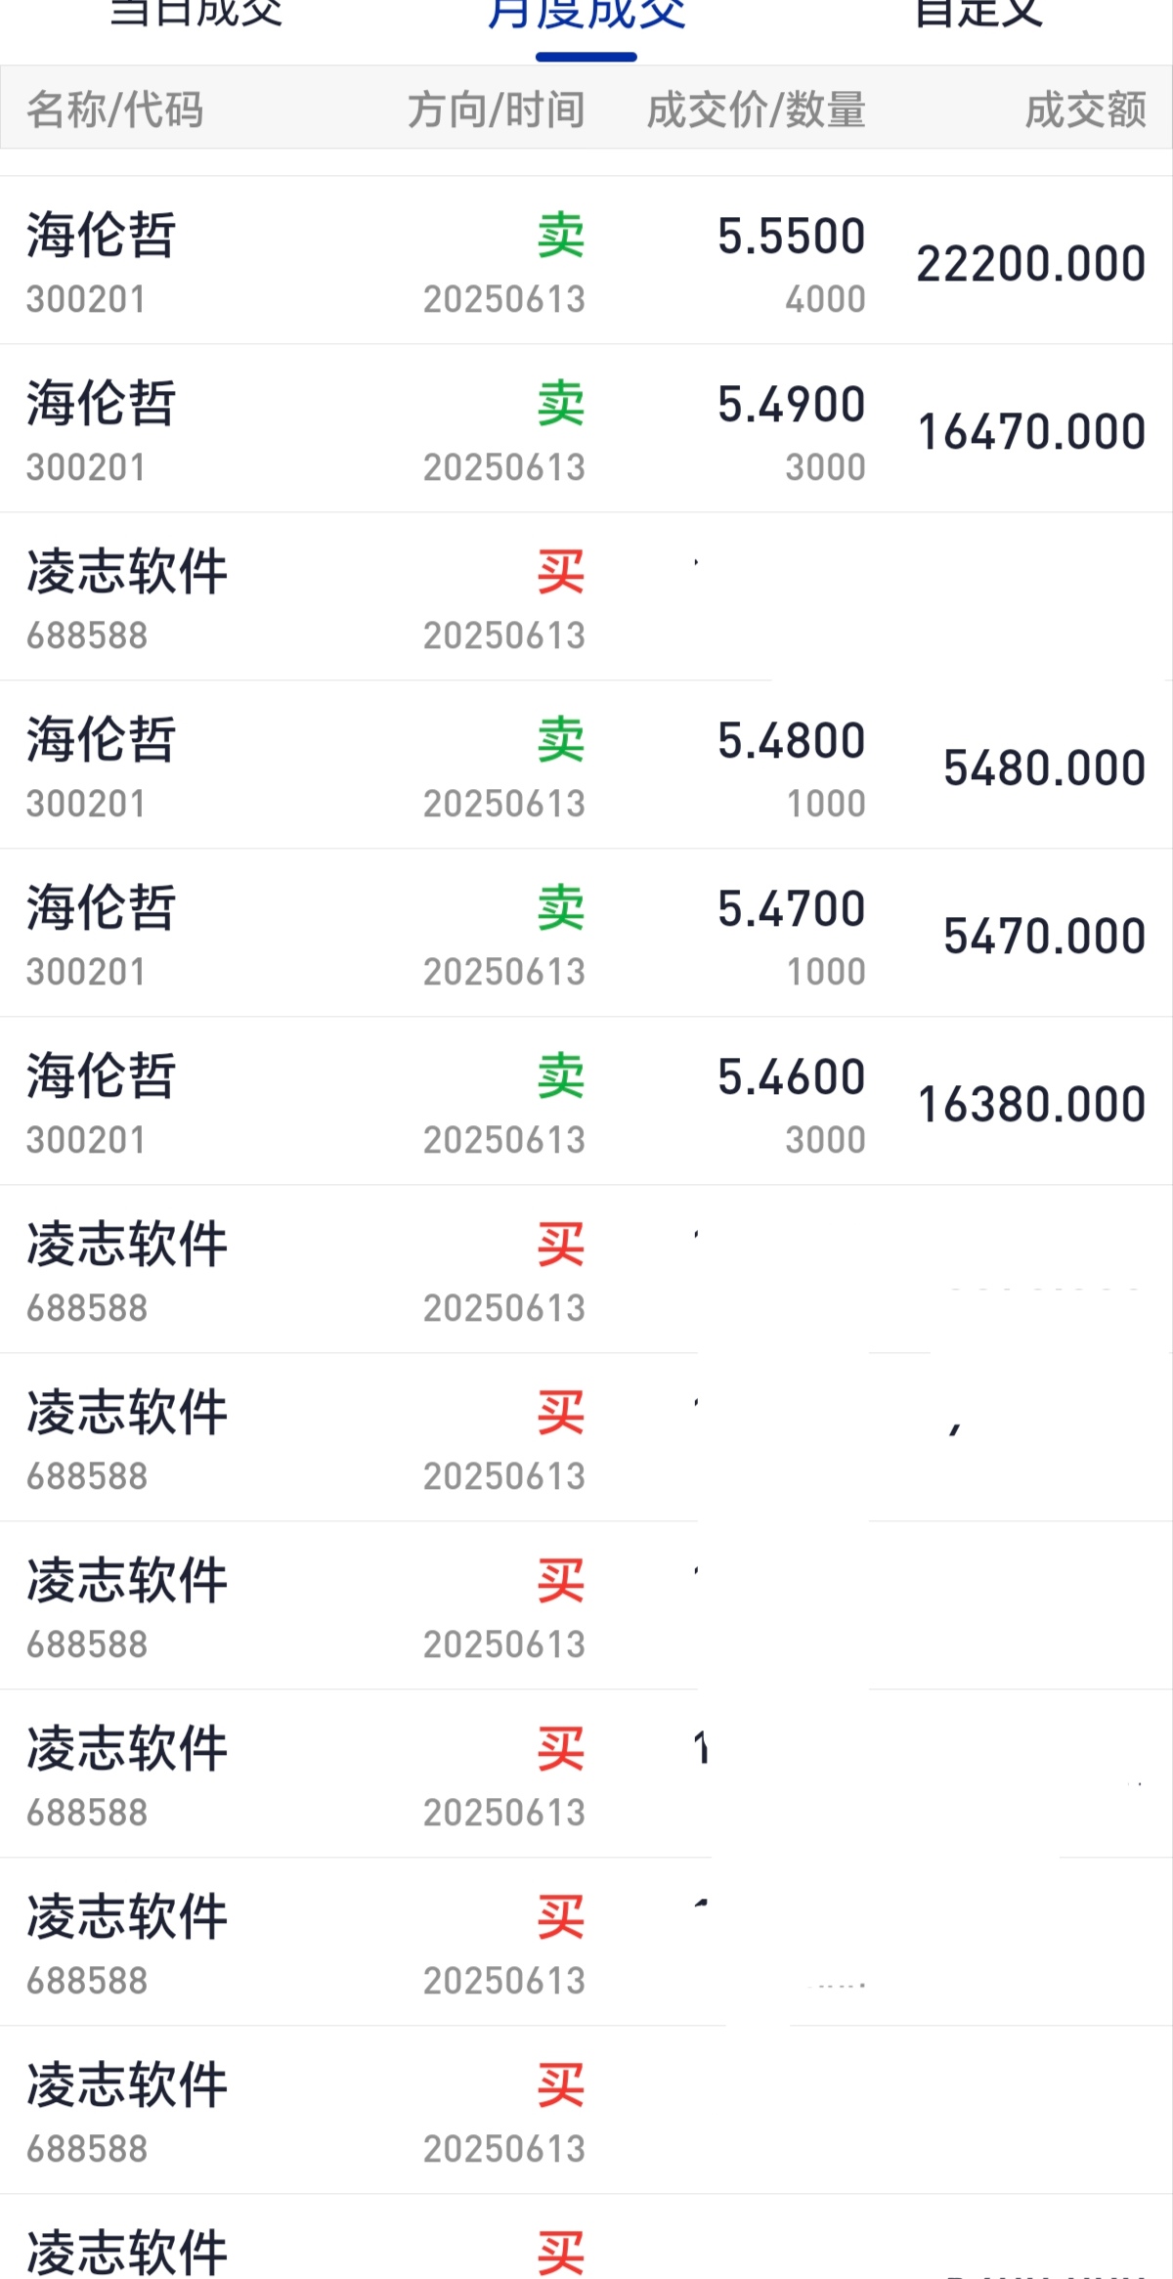Tap the 成交价/数量 column header
Screen dimensions: 1173x2279
point(757,110)
